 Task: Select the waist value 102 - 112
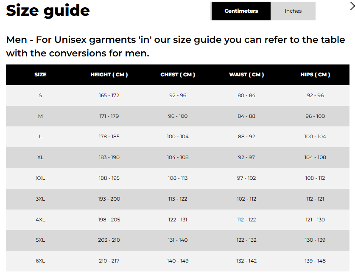[x=246, y=199]
